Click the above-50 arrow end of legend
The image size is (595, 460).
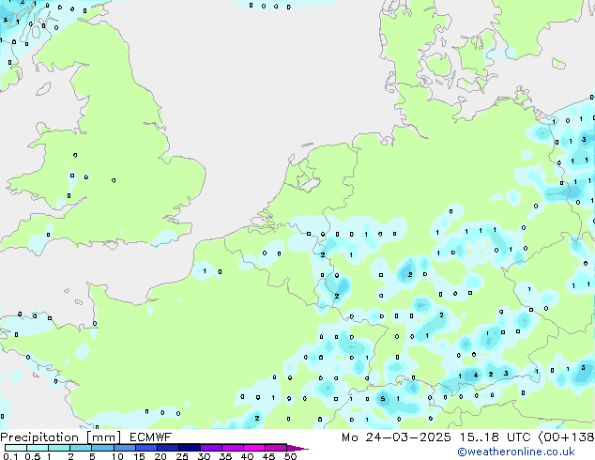tap(297, 448)
